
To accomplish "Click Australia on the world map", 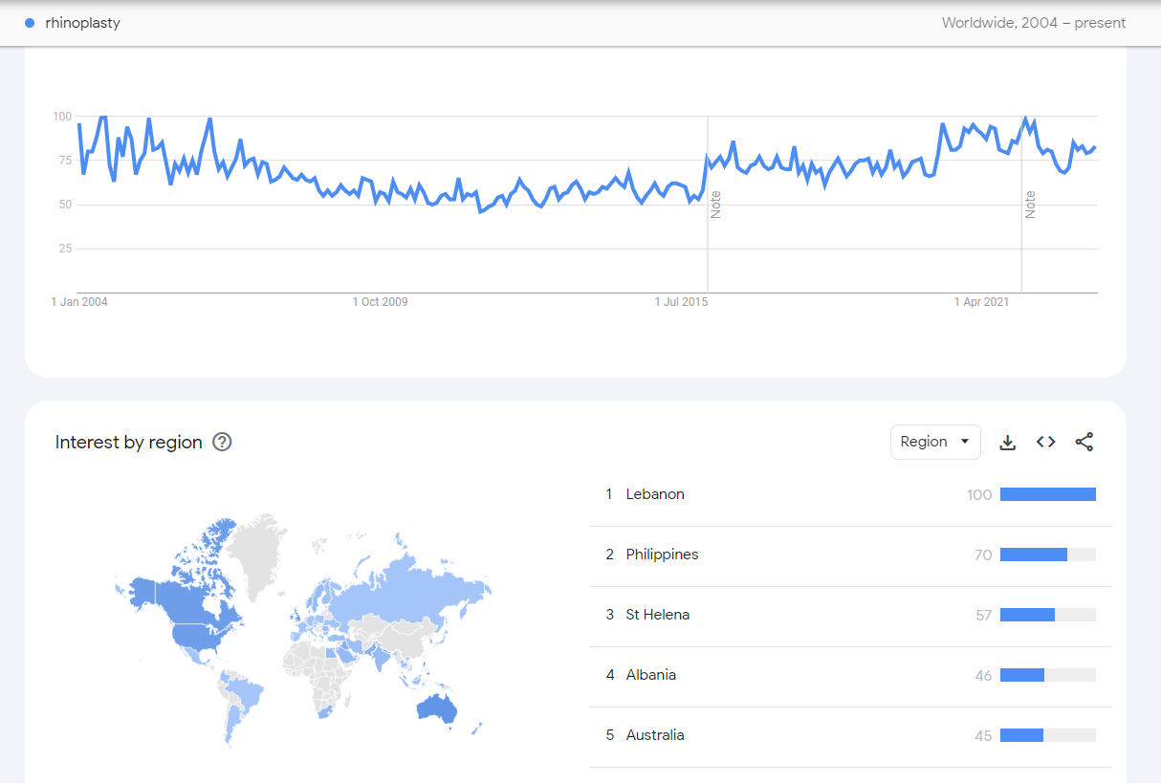I will (x=438, y=709).
